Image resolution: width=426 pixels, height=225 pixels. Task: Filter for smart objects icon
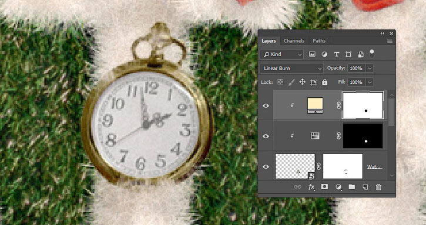pyautogui.click(x=361, y=54)
